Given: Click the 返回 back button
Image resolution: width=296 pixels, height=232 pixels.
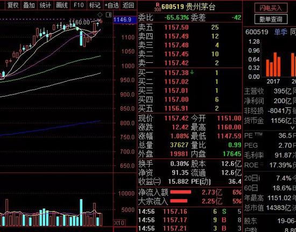Looking at the screenshot, I should tap(128, 5).
